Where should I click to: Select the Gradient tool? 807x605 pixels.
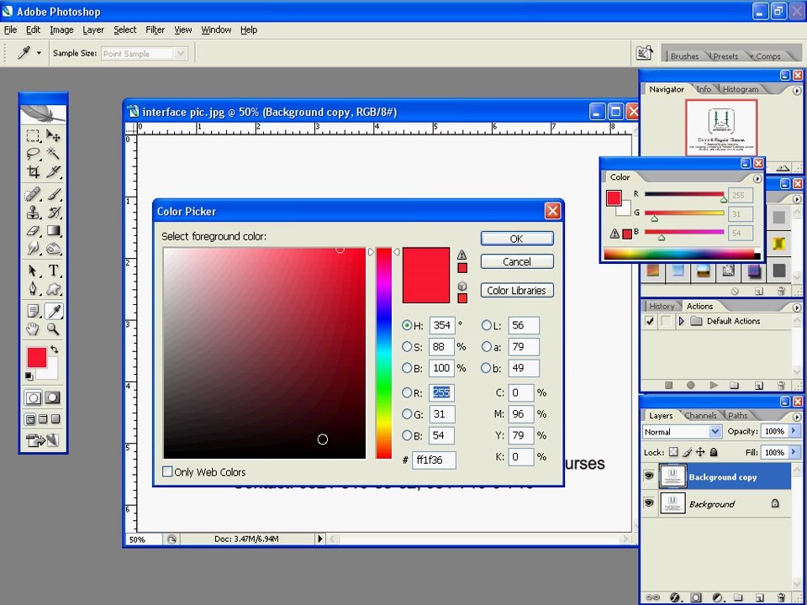[x=53, y=230]
